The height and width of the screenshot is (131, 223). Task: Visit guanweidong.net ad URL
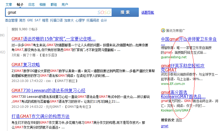[174, 57]
